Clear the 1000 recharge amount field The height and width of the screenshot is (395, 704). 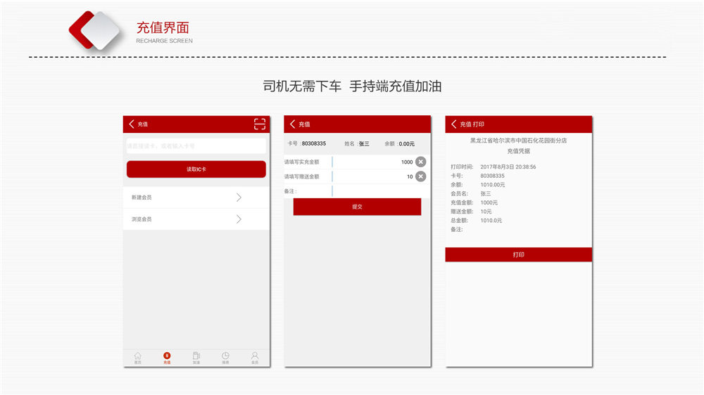click(420, 162)
